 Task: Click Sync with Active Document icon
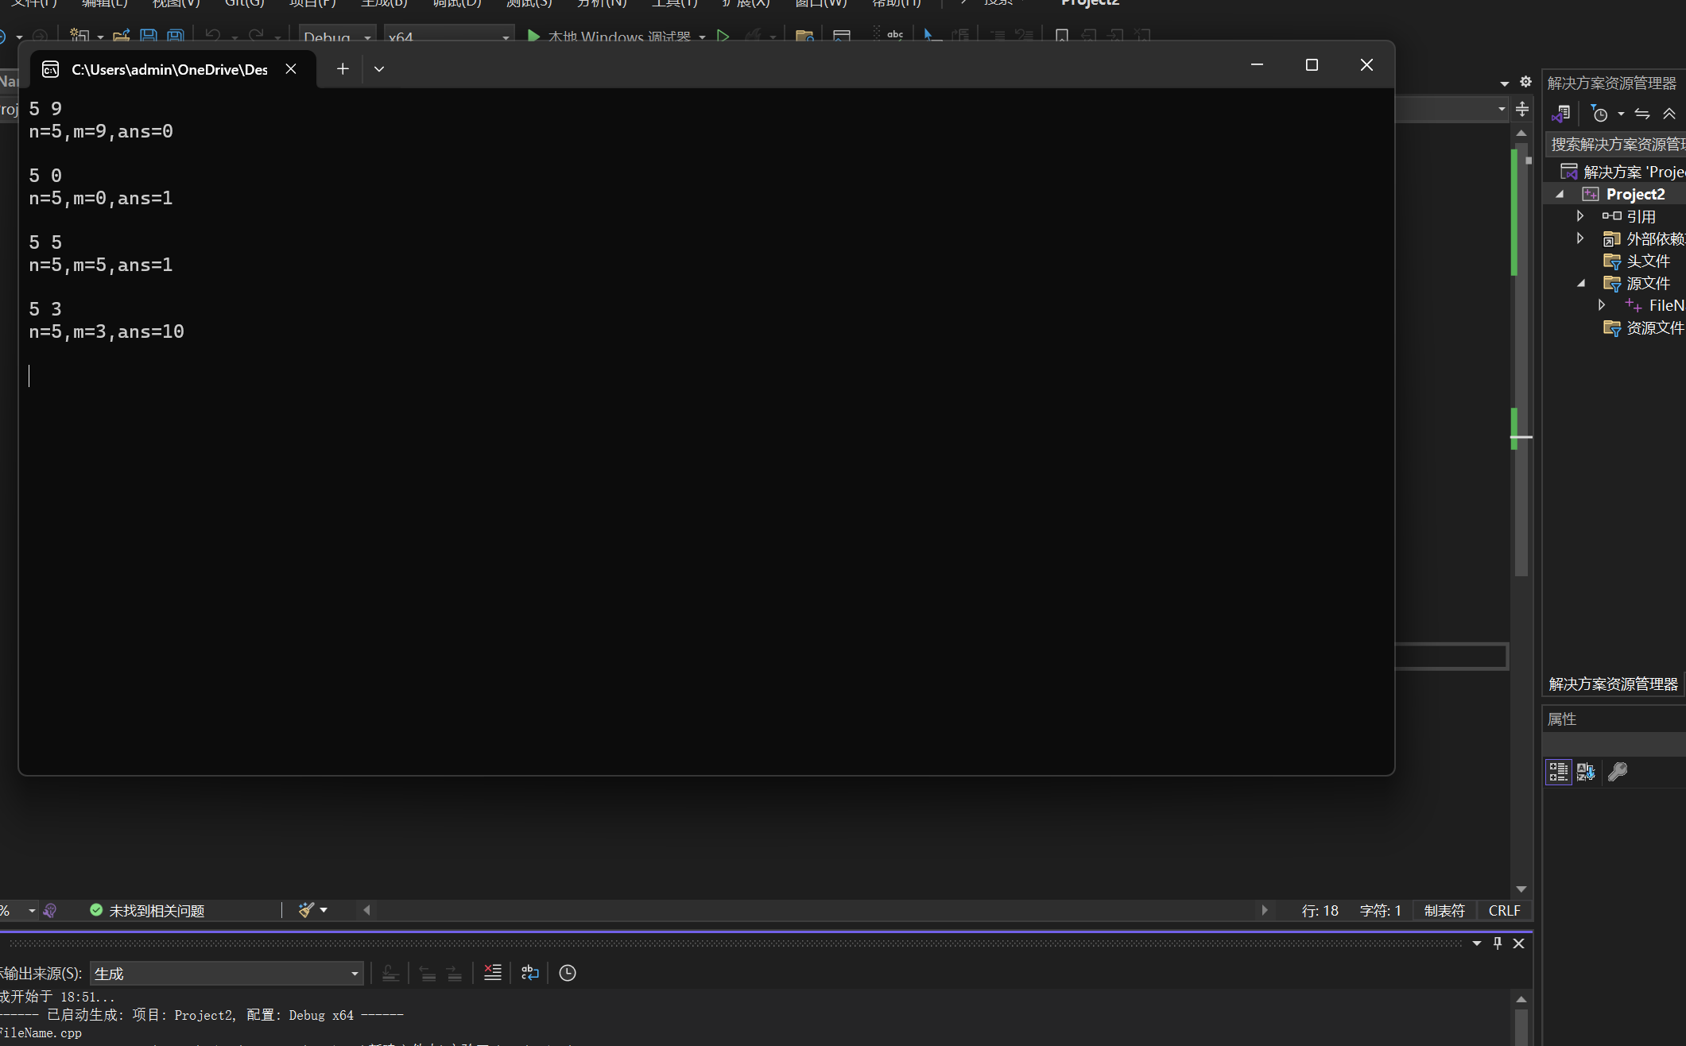1642,114
